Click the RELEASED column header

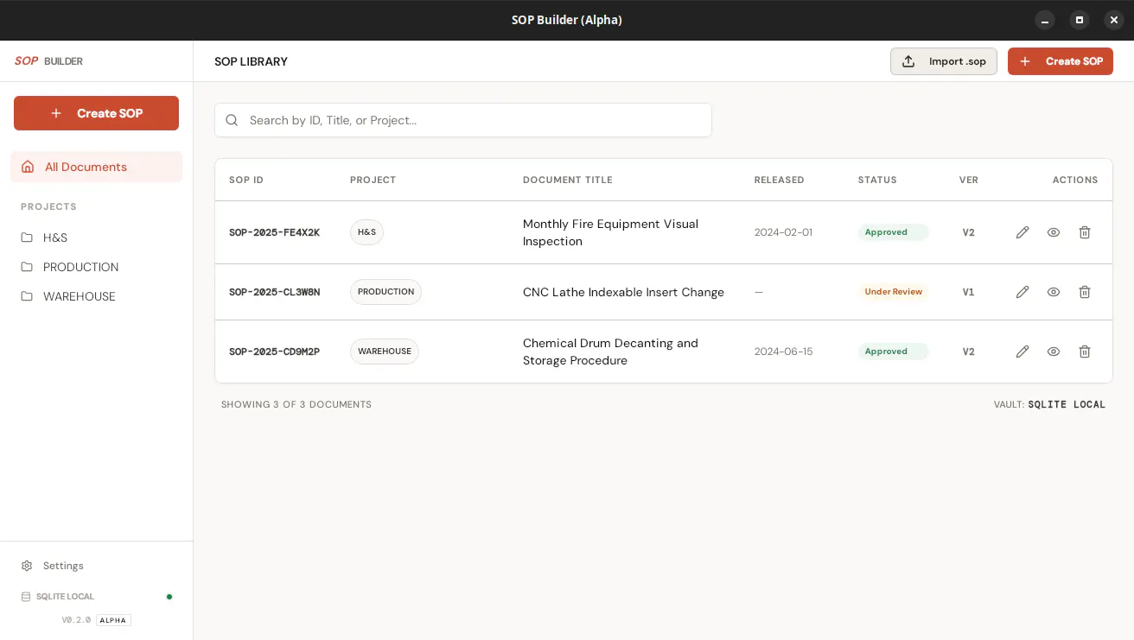[x=780, y=181]
